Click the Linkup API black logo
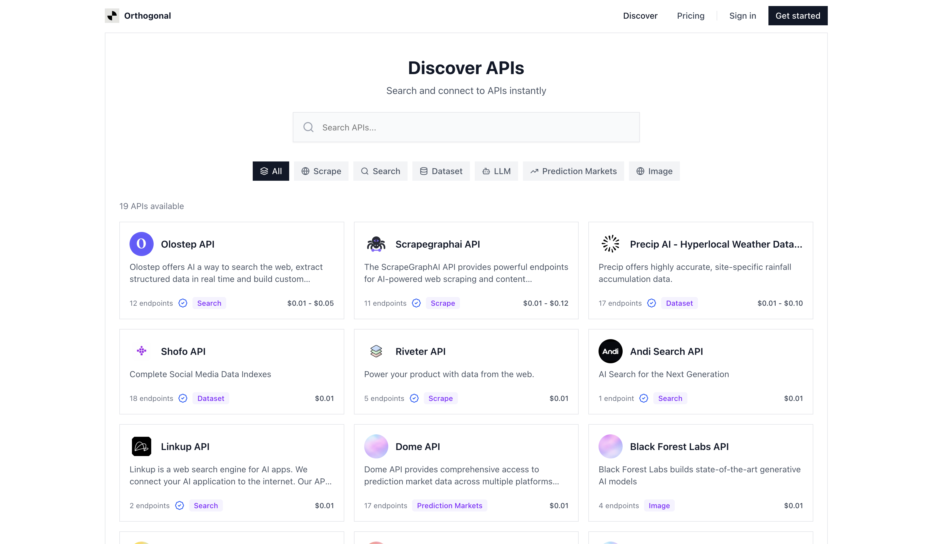 pyautogui.click(x=141, y=446)
